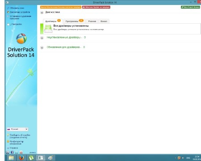Click the Диагностика section title
The image size is (201, 161).
click(x=53, y=12)
